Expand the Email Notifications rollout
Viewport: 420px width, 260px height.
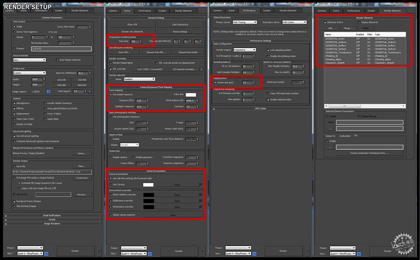click(x=52, y=215)
